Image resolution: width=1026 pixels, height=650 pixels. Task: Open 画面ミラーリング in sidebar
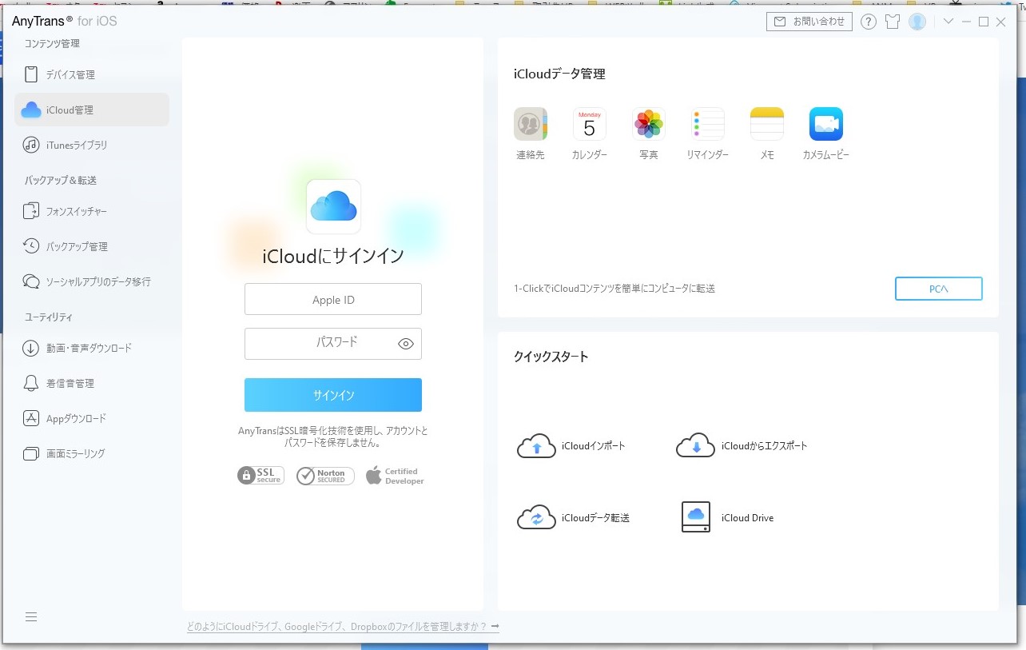click(x=92, y=453)
